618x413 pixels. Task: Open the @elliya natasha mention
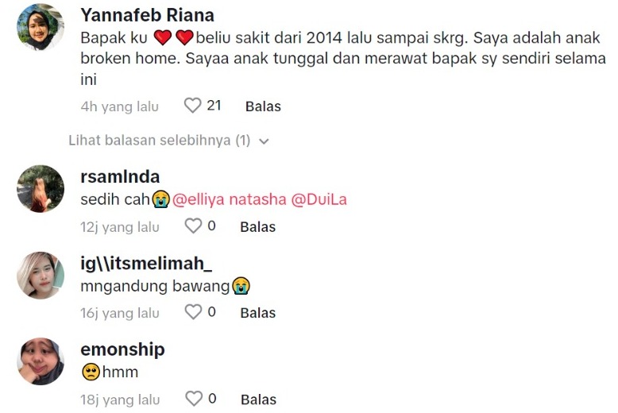229,199
